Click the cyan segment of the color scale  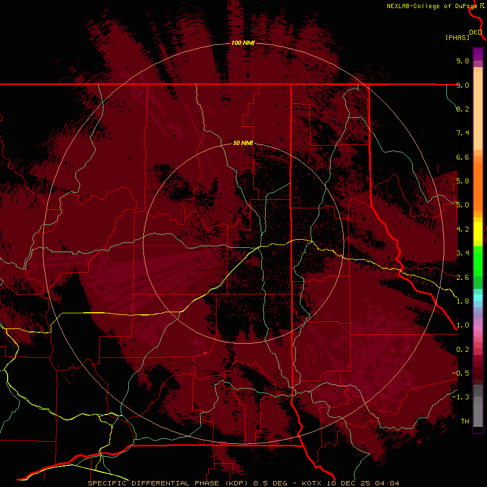[478, 297]
